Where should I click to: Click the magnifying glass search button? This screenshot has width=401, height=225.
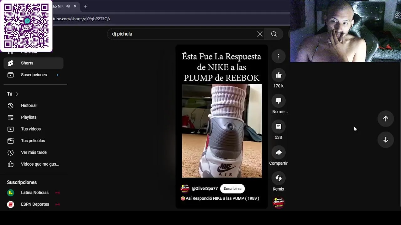(274, 34)
